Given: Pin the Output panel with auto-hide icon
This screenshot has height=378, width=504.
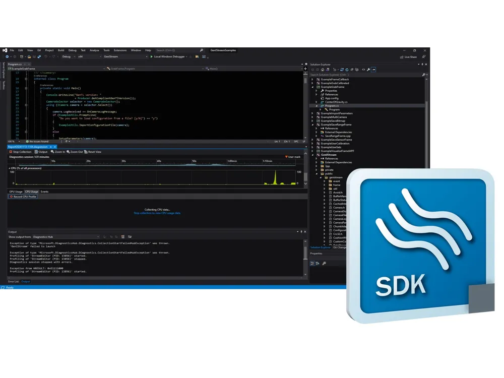Looking at the screenshot, I should [301, 232].
